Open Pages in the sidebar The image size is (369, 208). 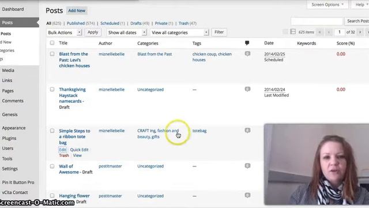(7, 91)
